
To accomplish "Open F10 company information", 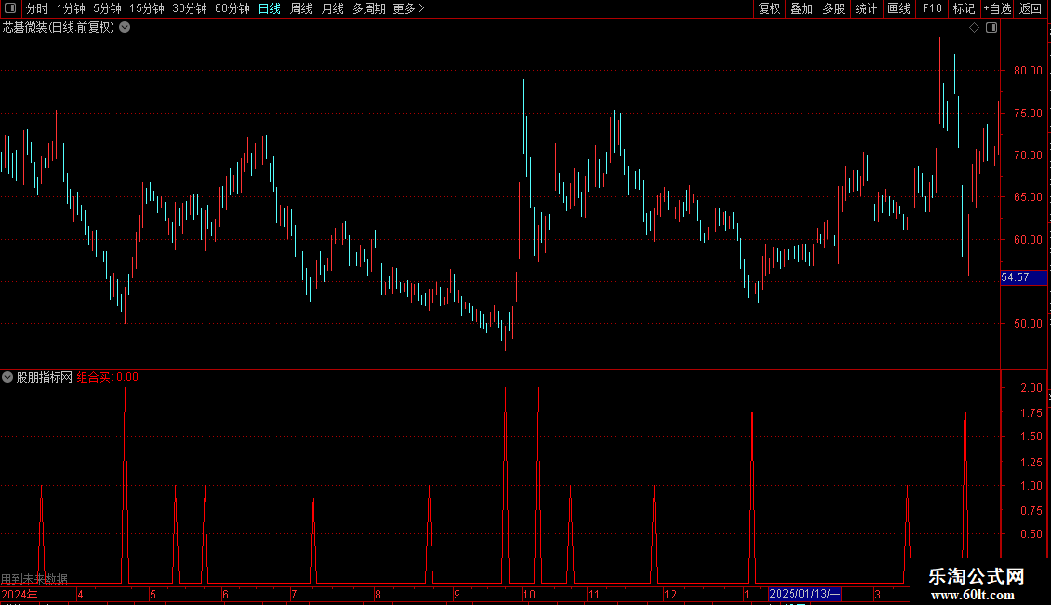I will click(932, 8).
